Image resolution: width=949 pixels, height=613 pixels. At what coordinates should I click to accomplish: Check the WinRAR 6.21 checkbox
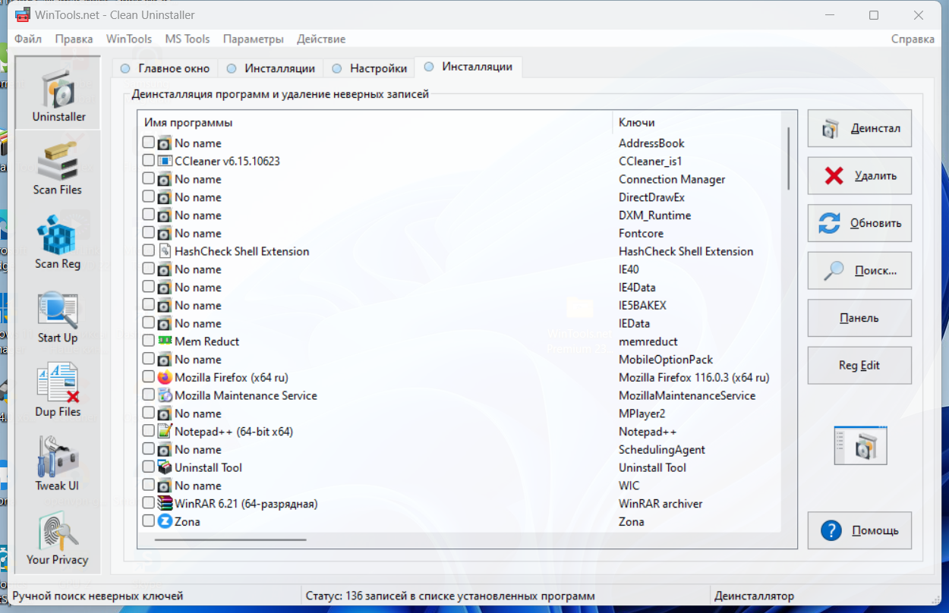point(148,503)
